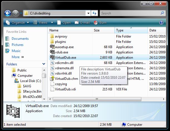Viewport: 170px width, 131px height.
Task: Click the greyed Forward arrow button
Action: pyautogui.click(x=15, y=13)
